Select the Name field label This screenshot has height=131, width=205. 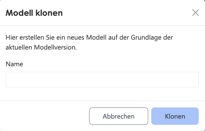pyautogui.click(x=14, y=64)
